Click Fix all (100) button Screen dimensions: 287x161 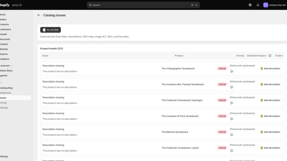[x=51, y=30]
